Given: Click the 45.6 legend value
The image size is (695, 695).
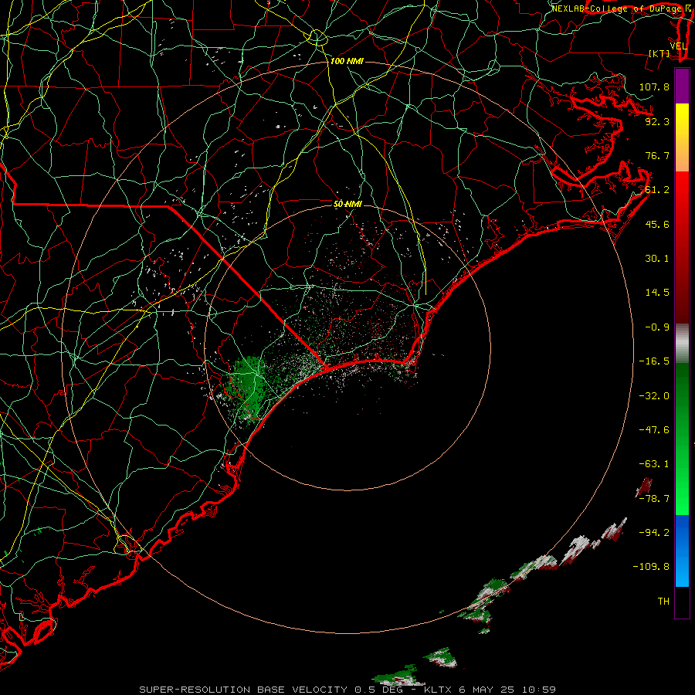Looking at the screenshot, I should [657, 224].
